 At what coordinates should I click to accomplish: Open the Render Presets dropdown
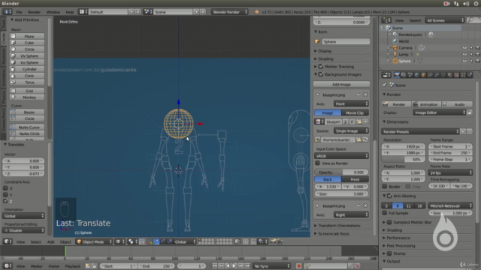click(420, 132)
